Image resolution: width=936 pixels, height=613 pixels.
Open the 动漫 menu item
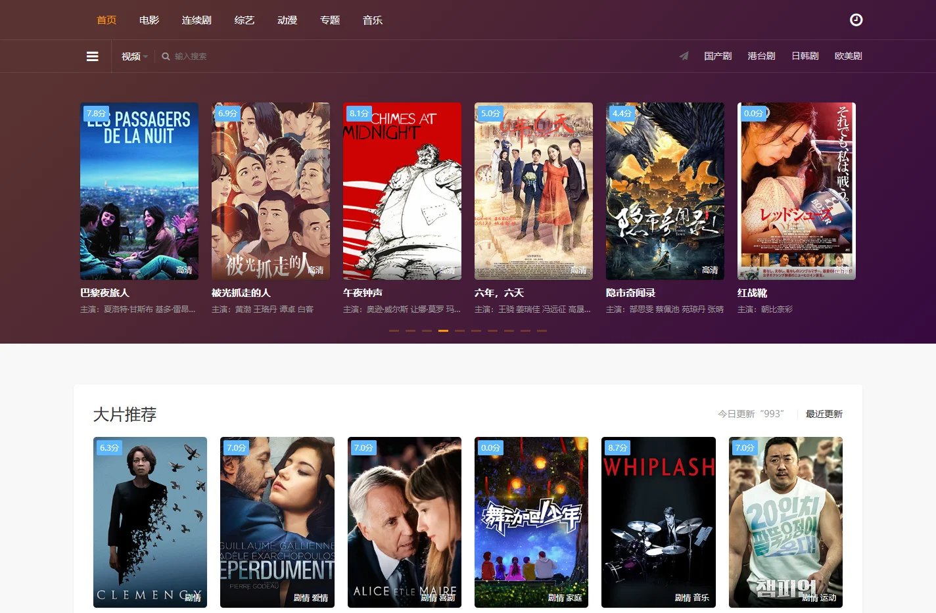pyautogui.click(x=287, y=20)
